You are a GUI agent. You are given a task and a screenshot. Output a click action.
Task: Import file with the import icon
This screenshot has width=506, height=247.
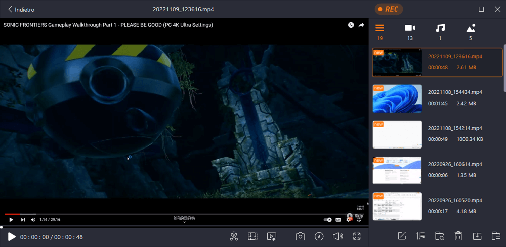click(477, 236)
